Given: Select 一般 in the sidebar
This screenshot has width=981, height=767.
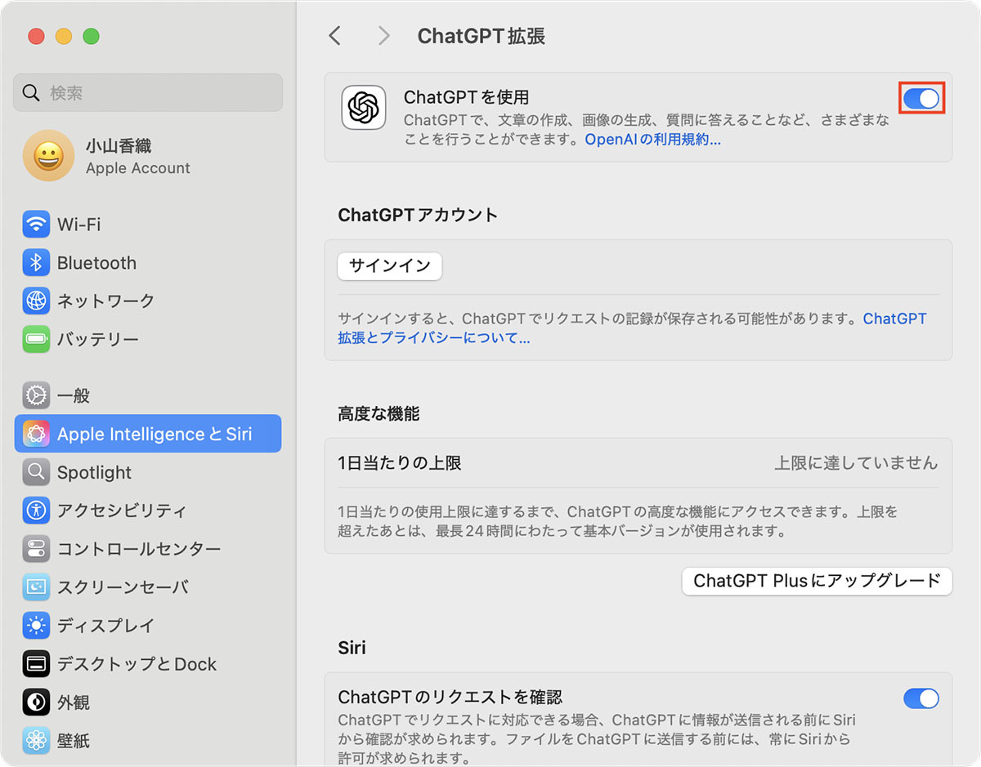Looking at the screenshot, I should [x=148, y=395].
